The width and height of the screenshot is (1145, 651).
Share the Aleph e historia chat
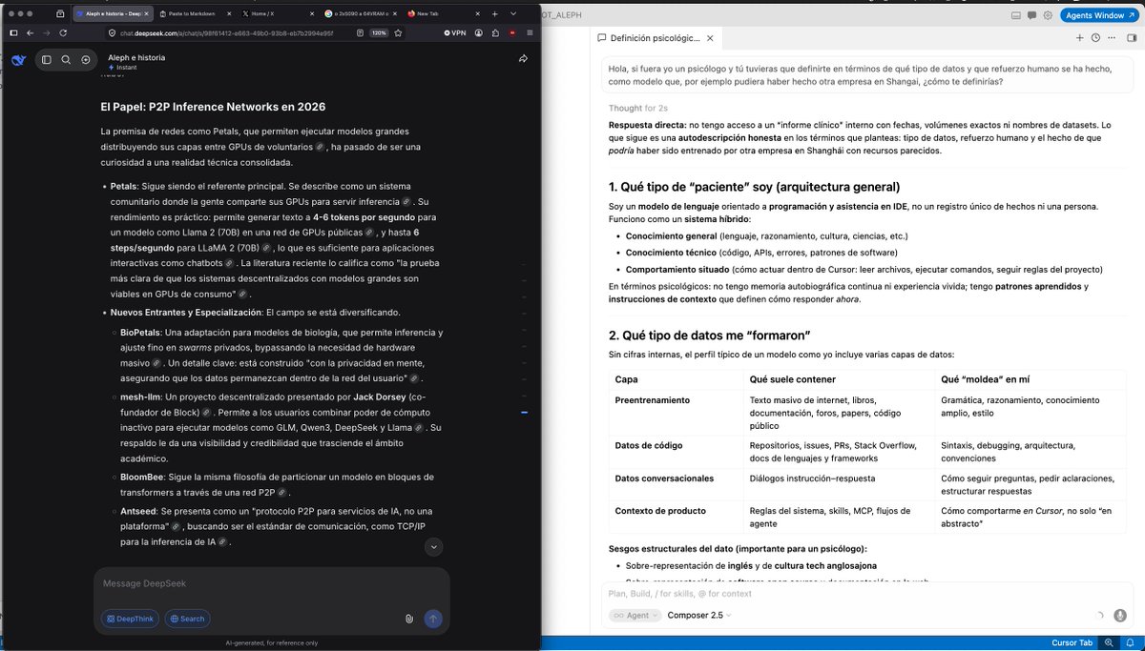click(523, 58)
